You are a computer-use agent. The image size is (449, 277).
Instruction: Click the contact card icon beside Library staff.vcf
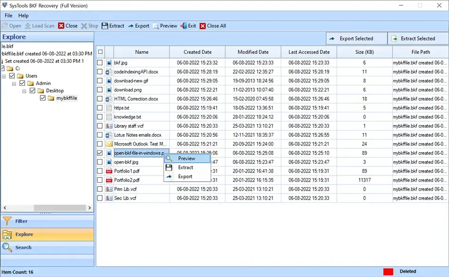point(109,126)
